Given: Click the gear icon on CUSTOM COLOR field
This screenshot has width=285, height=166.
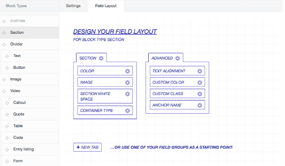Looking at the screenshot, I should [200, 83].
